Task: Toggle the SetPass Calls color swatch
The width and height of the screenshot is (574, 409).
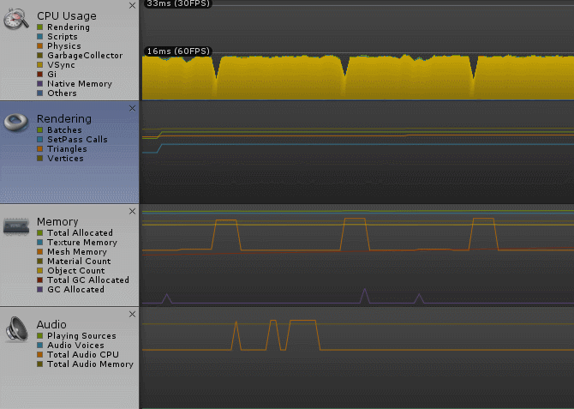Action: coord(40,140)
